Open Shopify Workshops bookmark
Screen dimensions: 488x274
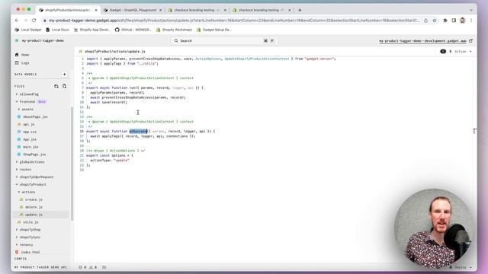(x=174, y=30)
